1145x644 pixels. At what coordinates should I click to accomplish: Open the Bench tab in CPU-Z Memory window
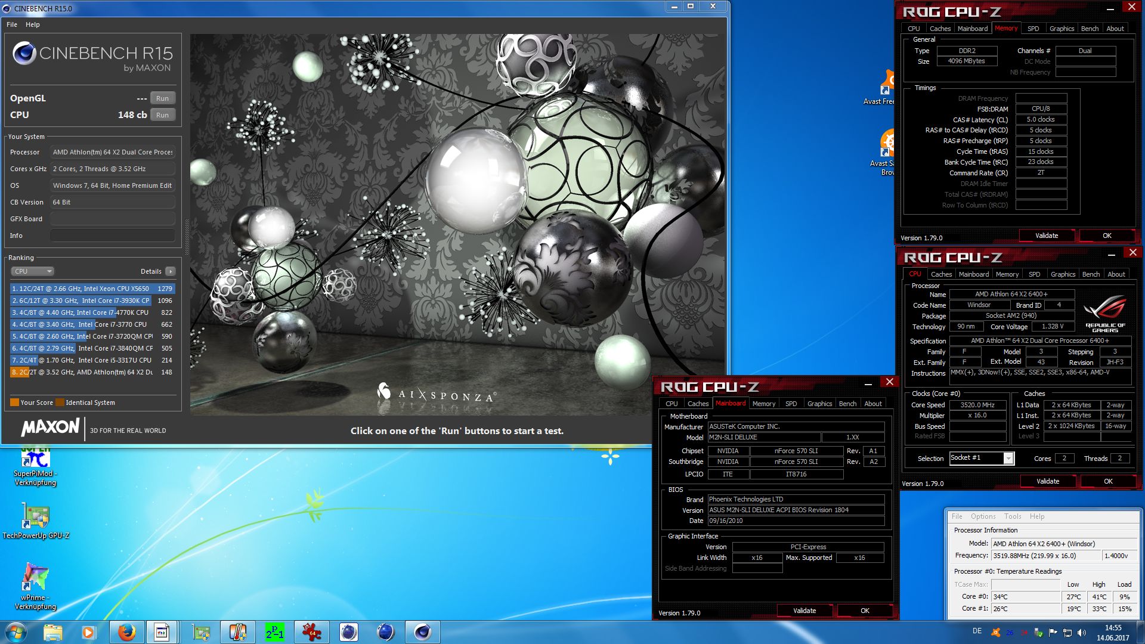[1090, 29]
